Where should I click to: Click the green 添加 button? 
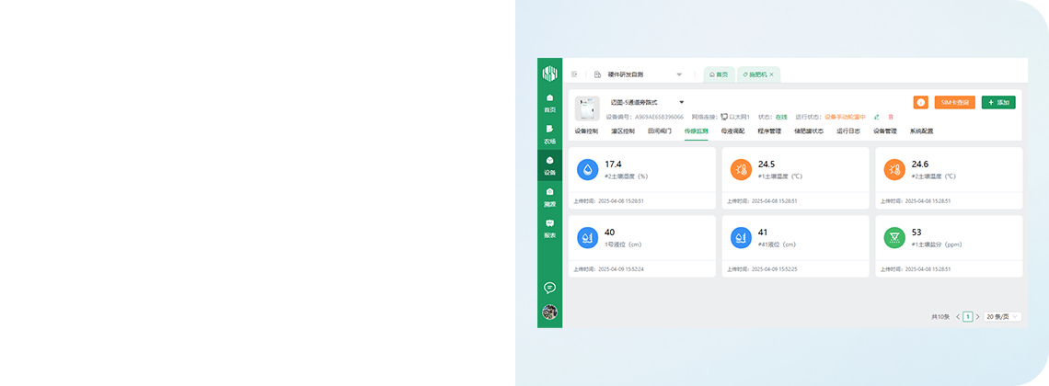pos(998,102)
